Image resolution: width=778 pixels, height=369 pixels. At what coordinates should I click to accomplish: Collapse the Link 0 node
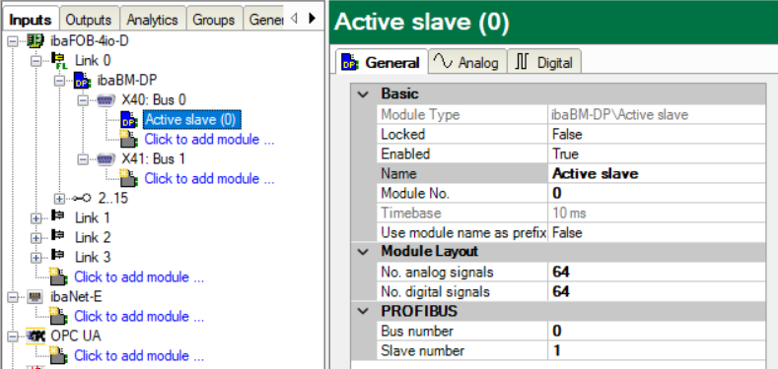click(x=35, y=61)
